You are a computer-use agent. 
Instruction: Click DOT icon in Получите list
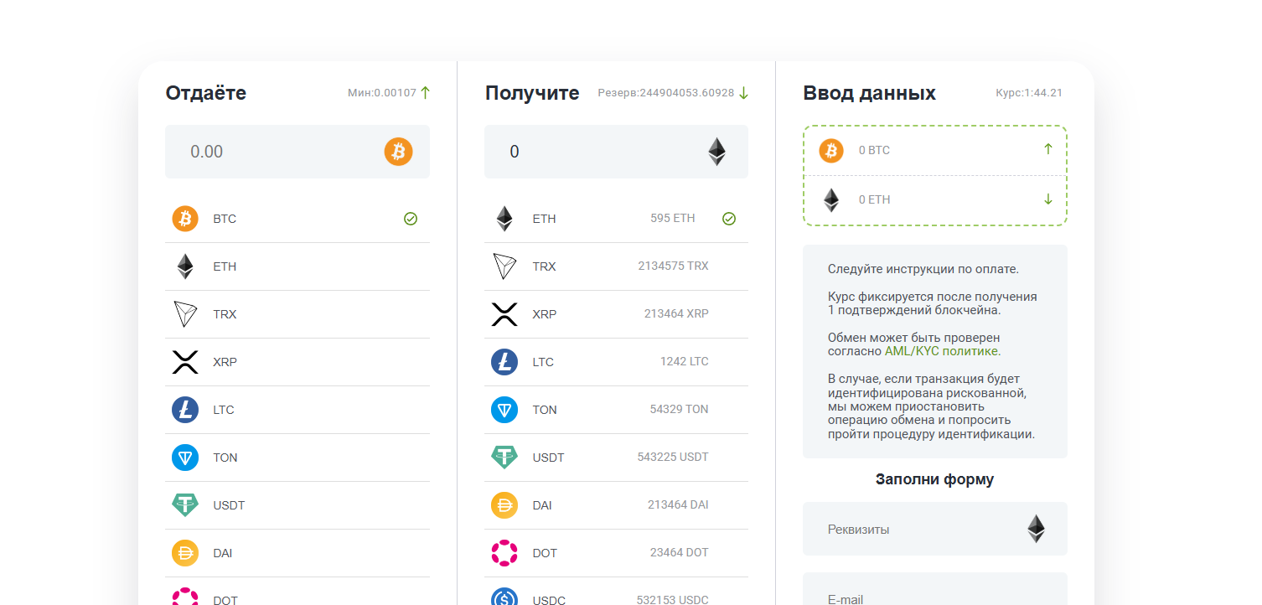tap(504, 553)
